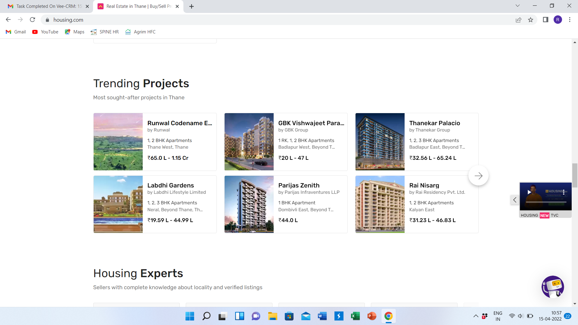Open SPINE HR bookmark

(x=105, y=32)
